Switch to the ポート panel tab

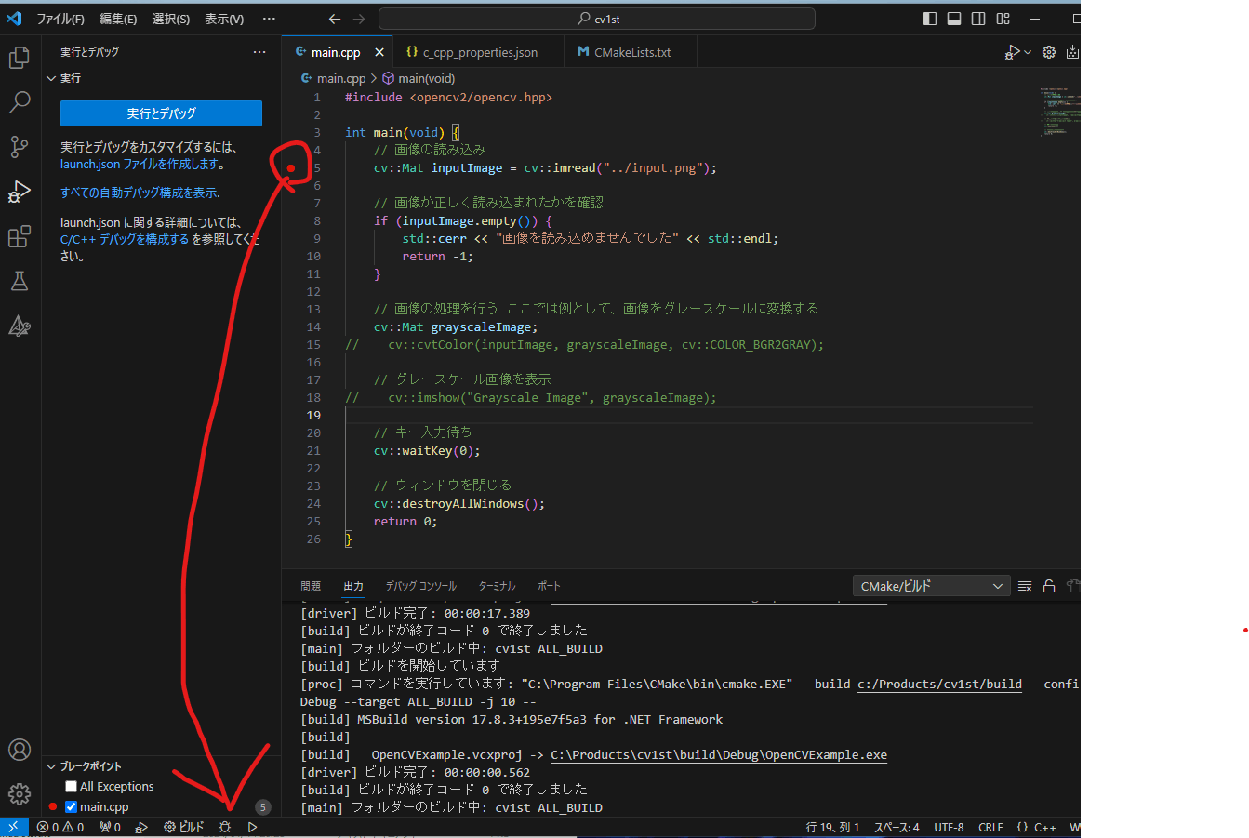[549, 586]
